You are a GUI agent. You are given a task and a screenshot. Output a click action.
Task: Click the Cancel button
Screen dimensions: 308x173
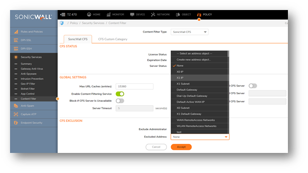[156, 147]
